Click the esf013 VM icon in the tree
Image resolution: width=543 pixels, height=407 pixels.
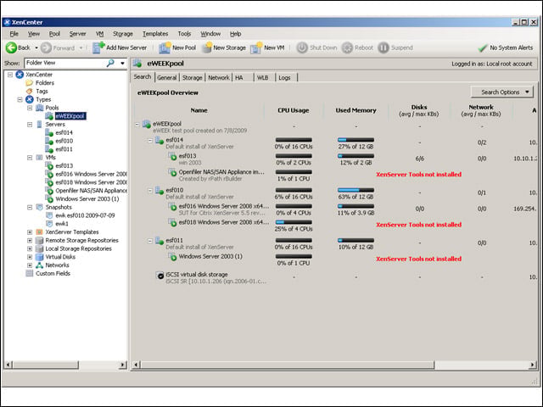49,166
